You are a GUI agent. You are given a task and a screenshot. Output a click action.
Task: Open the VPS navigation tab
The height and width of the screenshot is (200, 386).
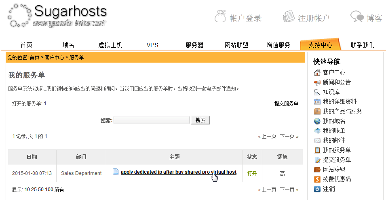[152, 45]
